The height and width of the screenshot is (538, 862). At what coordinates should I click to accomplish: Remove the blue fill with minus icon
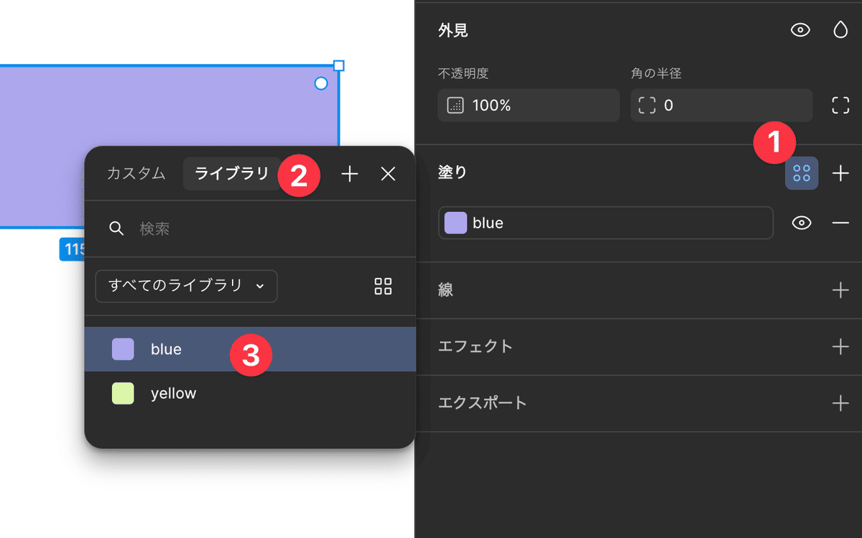point(840,223)
